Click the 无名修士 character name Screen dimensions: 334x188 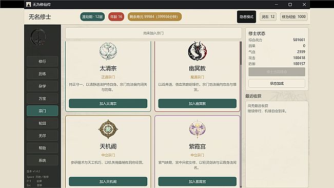40,17
